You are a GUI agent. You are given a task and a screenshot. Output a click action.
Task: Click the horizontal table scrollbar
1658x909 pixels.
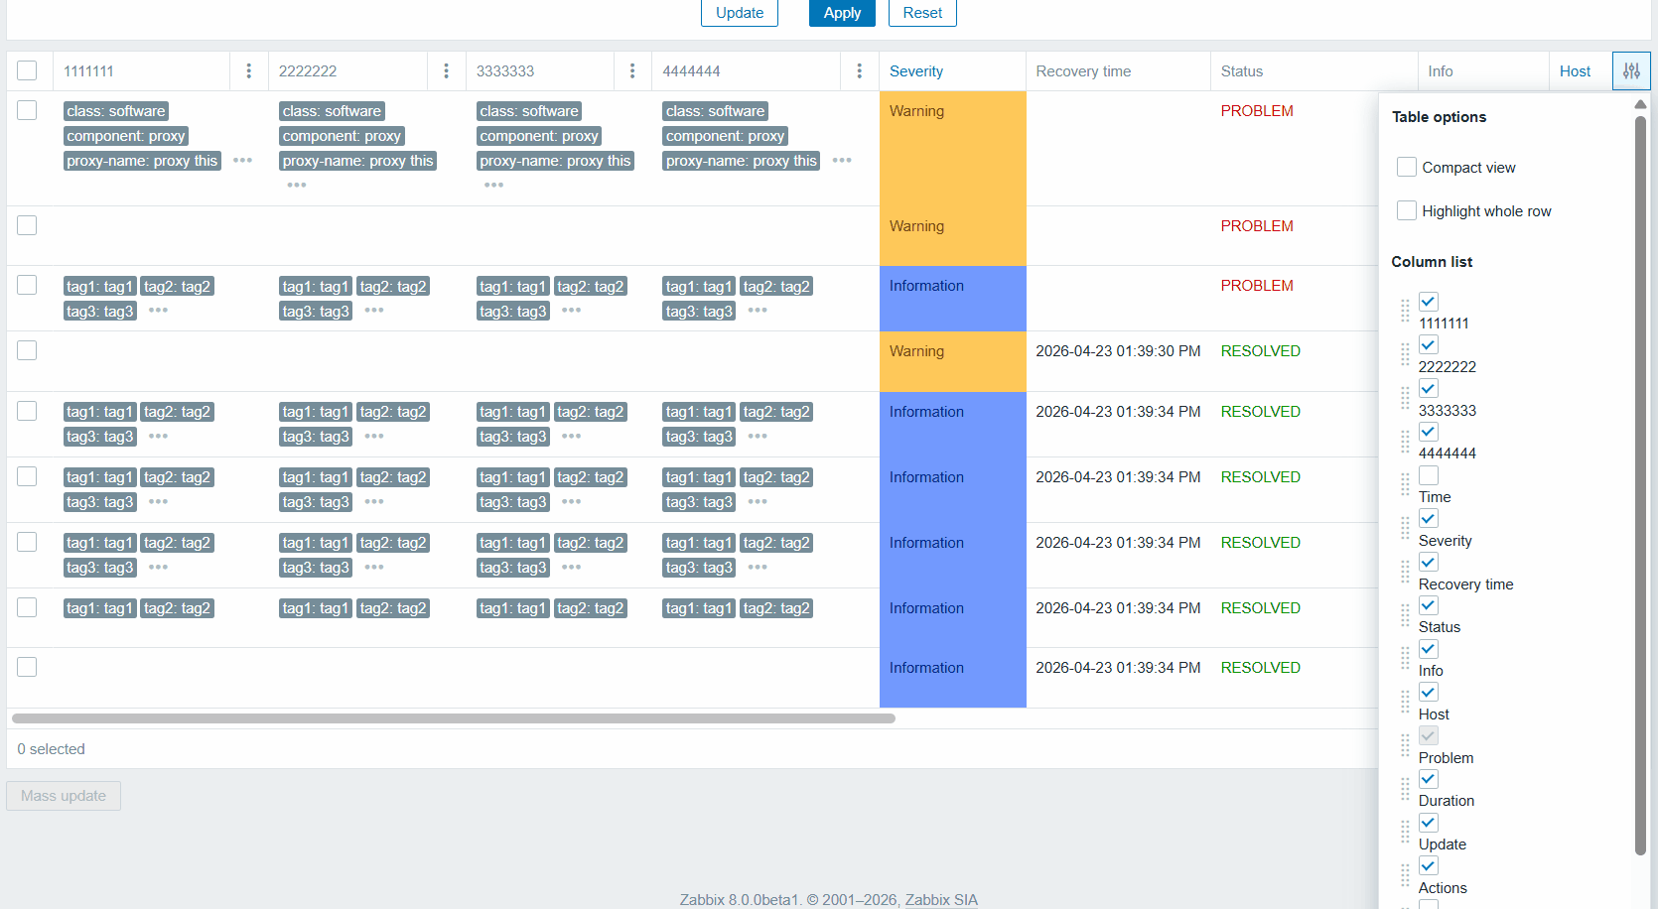[x=453, y=718]
